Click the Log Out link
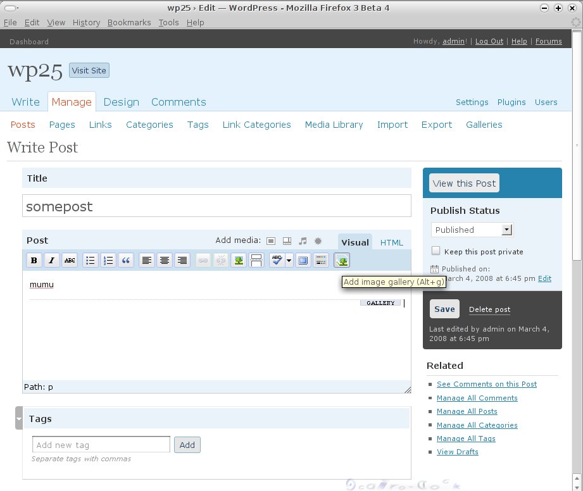 (x=489, y=41)
